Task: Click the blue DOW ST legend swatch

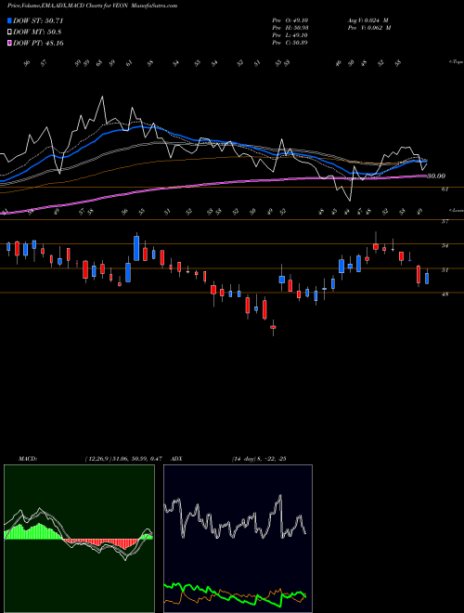Action: (10, 20)
